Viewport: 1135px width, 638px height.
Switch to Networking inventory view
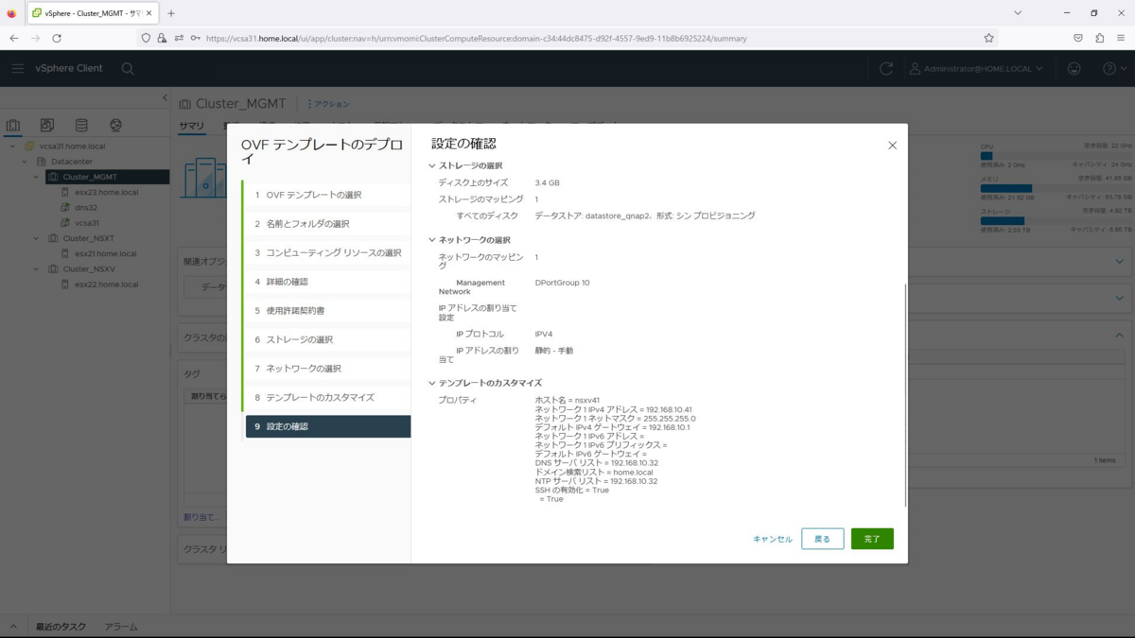tap(115, 125)
